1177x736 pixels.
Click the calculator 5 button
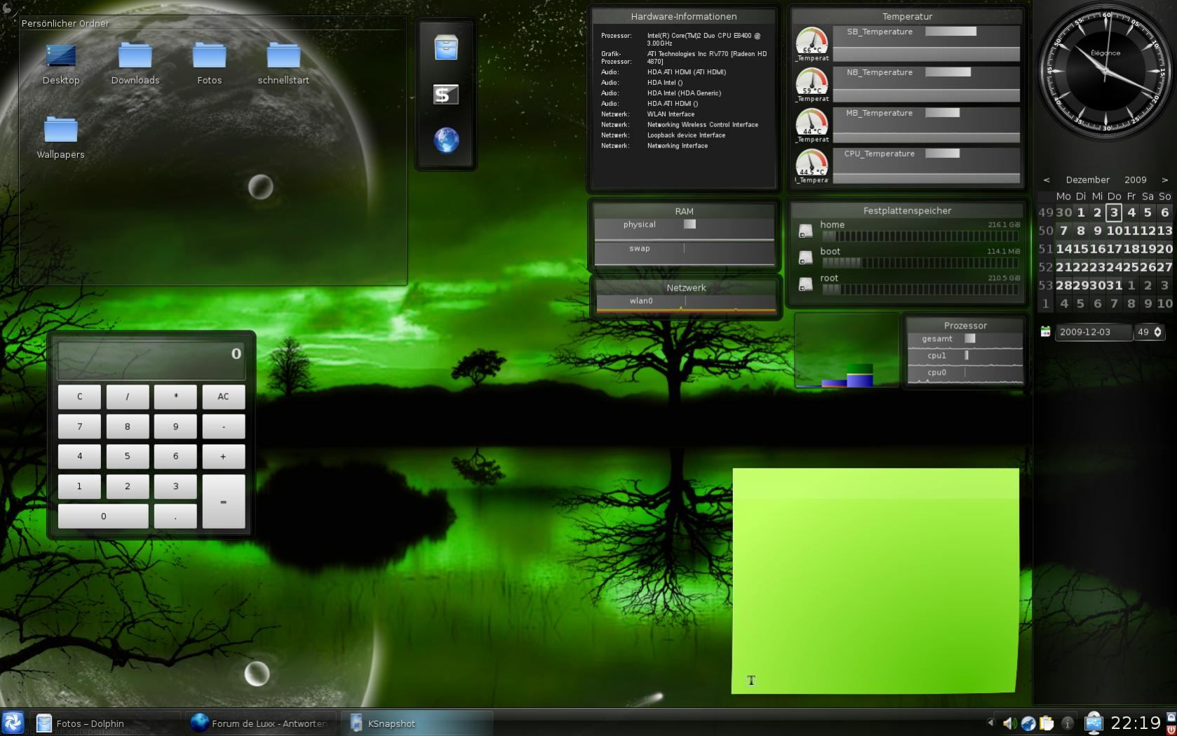tap(128, 456)
